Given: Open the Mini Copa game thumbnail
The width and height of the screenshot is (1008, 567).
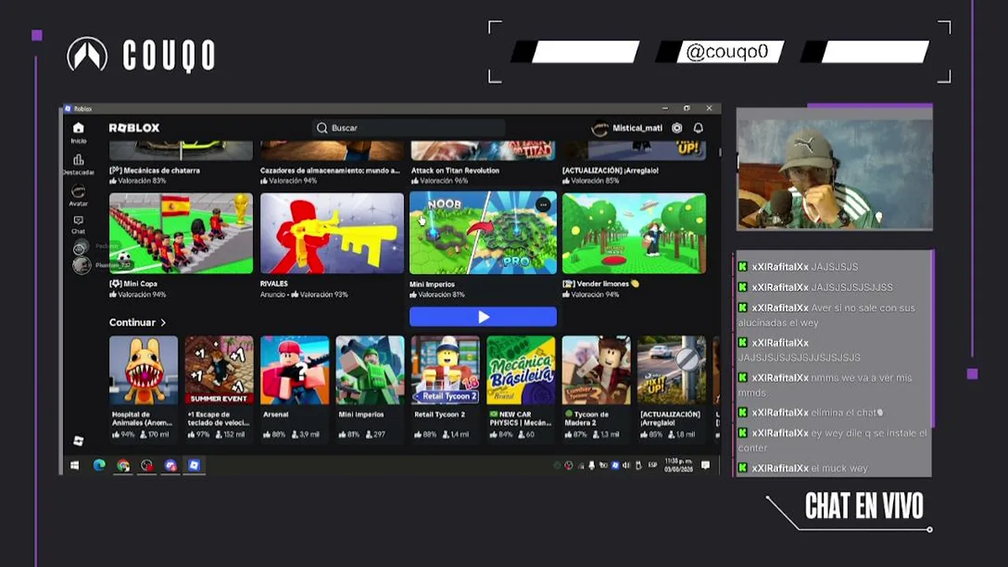Looking at the screenshot, I should click(181, 233).
